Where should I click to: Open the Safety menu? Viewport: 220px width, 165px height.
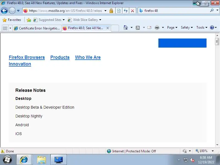point(187,28)
